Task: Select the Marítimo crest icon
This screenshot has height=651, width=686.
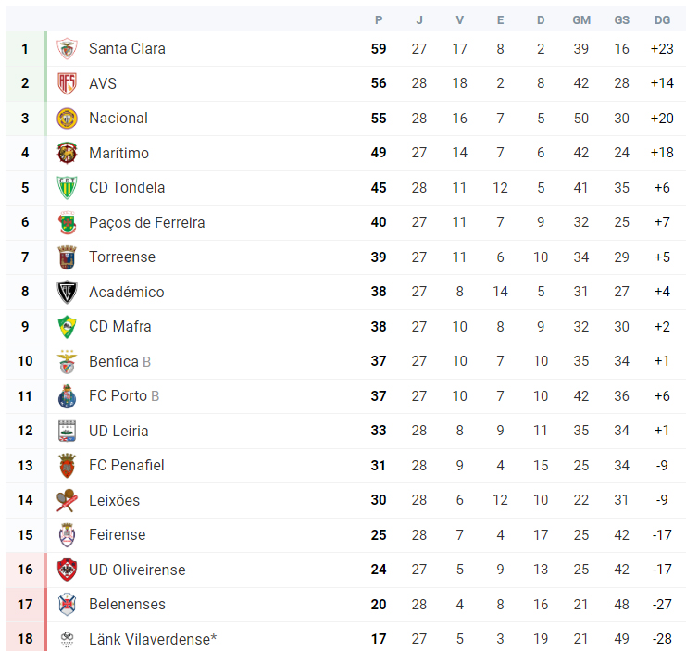Action: coord(67,153)
